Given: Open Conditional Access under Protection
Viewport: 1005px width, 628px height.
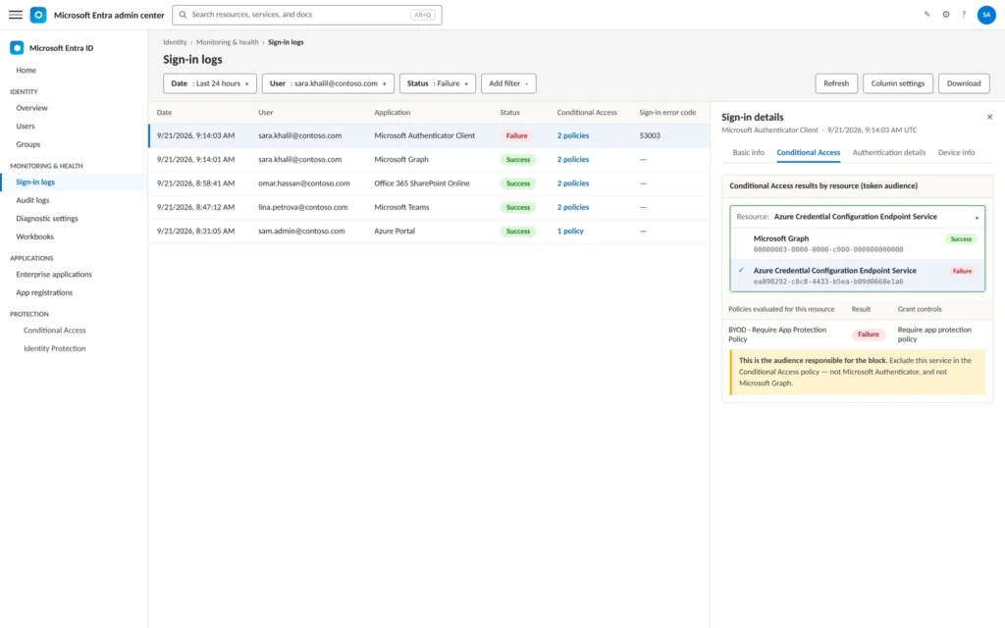Looking at the screenshot, I should click(55, 330).
